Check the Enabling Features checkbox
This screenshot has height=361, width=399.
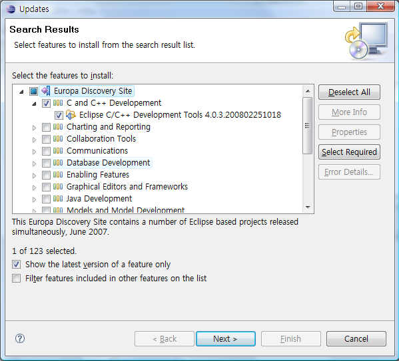point(46,175)
